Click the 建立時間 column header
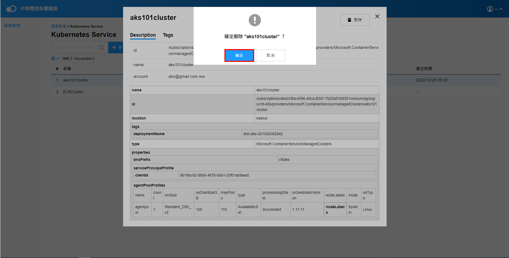This screenshot has width=509, height=258. tap(424, 69)
